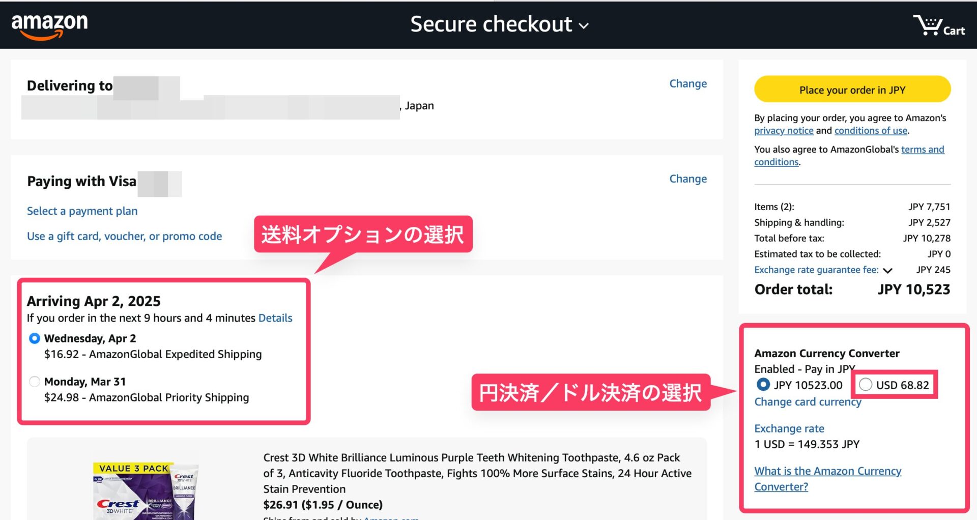Click the Amazon logo
Screen dimensions: 977x520
[49, 25]
